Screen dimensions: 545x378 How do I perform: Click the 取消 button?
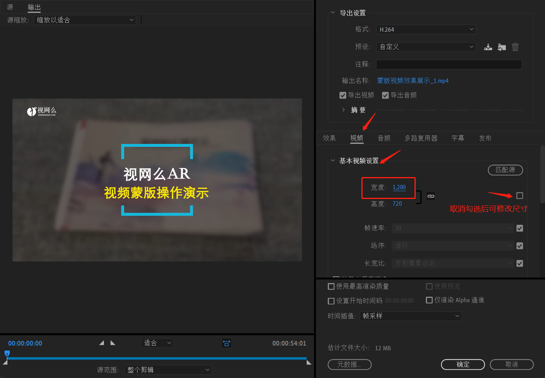[x=512, y=364]
